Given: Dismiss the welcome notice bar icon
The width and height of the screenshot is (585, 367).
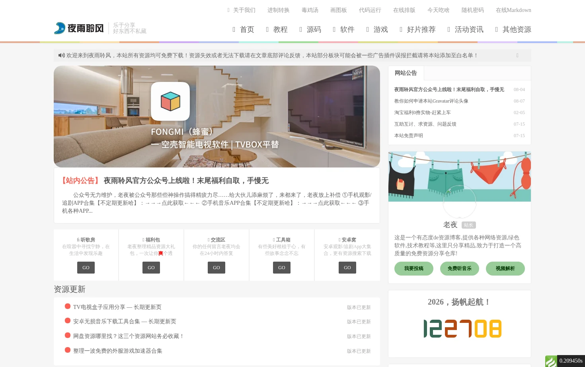Looking at the screenshot, I should tap(517, 55).
